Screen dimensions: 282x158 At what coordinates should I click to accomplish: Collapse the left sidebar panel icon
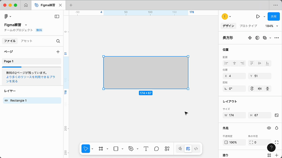tap(57, 17)
